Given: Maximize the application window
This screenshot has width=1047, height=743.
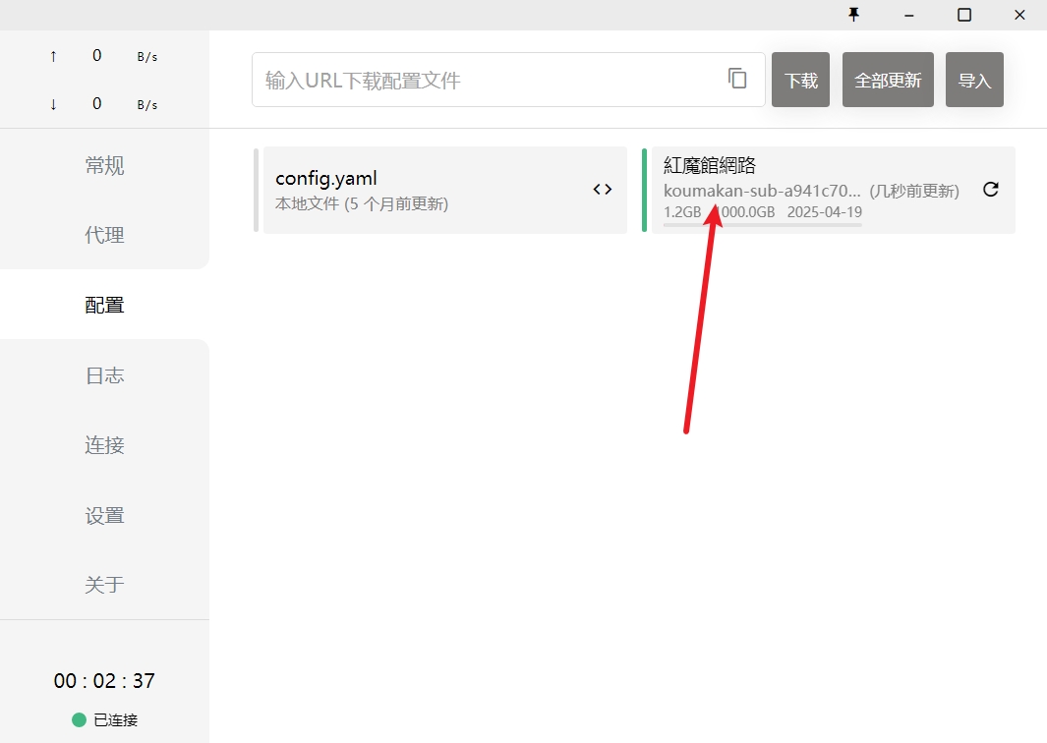Looking at the screenshot, I should click(x=964, y=14).
